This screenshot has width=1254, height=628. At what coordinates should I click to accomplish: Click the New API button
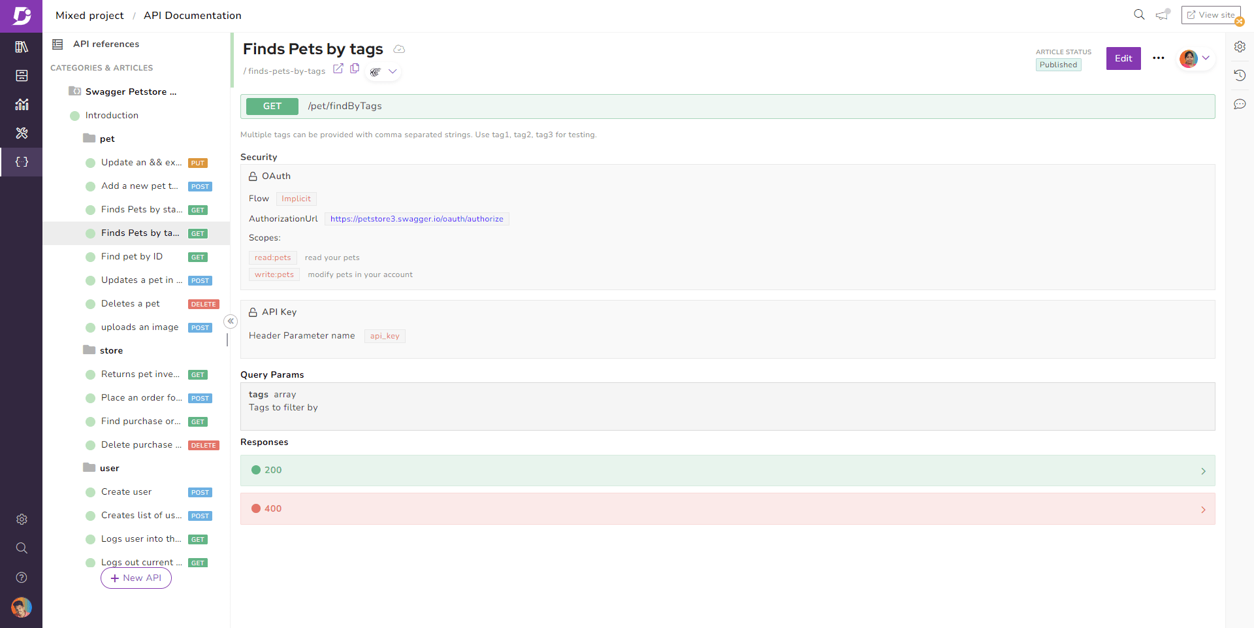tap(136, 578)
